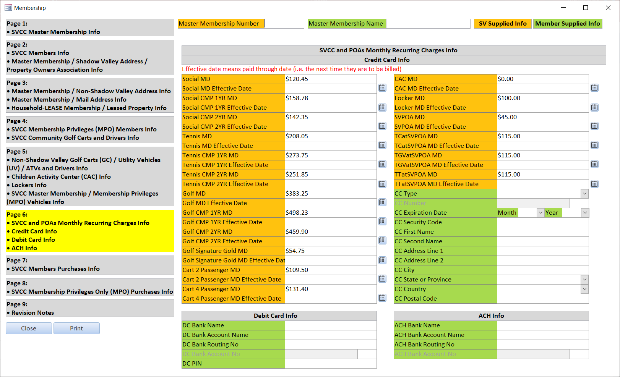Screen dimensions: 620x377
Task: Click the ACH Bank Routing No field
Action: click(x=543, y=345)
